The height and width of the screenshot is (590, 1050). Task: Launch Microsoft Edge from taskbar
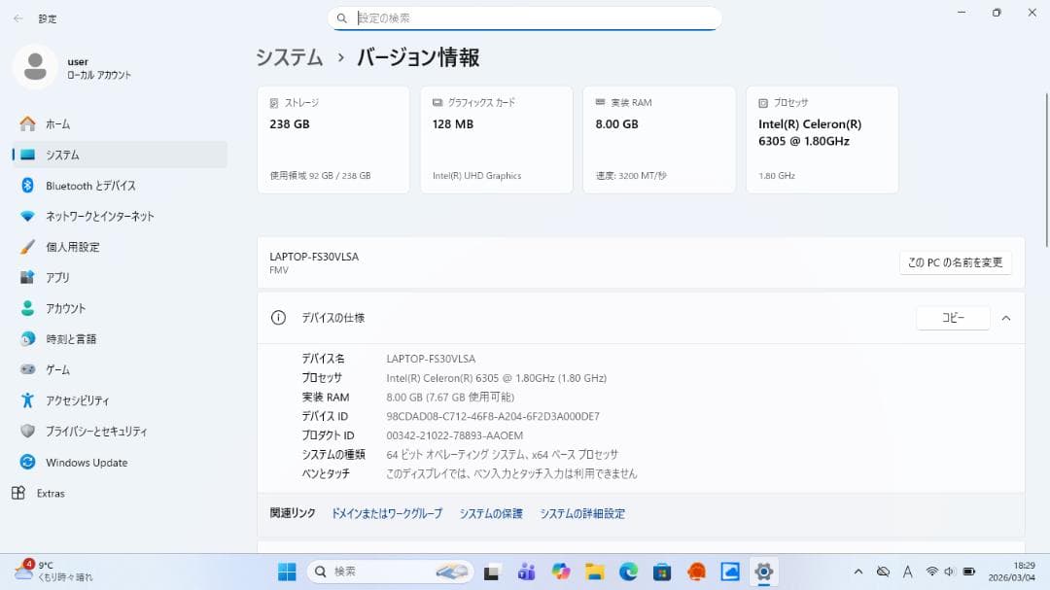(x=628, y=572)
